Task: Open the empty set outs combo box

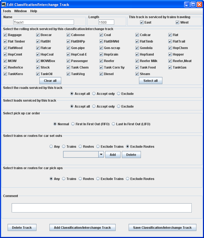Action: coord(81,155)
